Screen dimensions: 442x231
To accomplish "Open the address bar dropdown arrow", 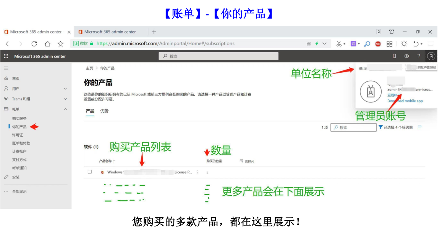I will click(325, 43).
